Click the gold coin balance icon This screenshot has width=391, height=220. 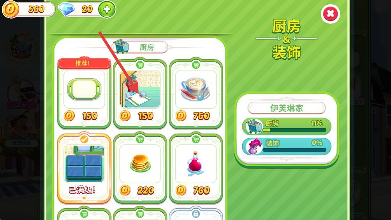pos(11,9)
